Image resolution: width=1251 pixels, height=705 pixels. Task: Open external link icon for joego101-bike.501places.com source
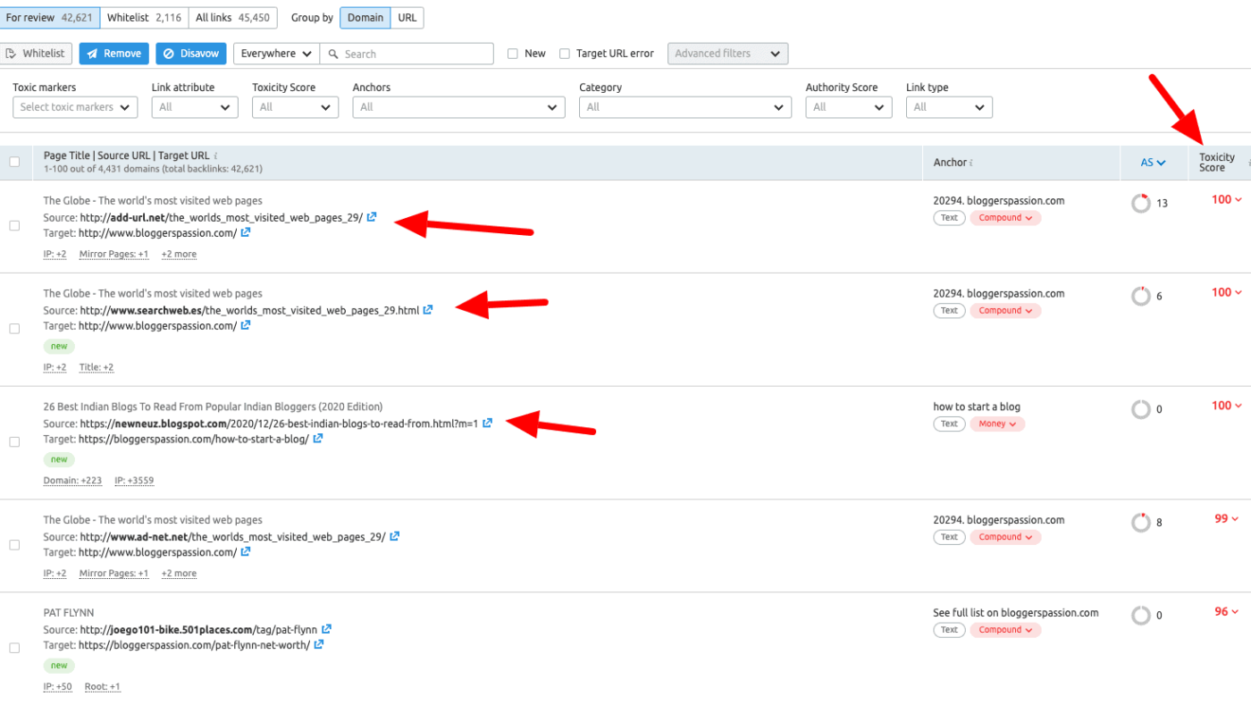(326, 629)
